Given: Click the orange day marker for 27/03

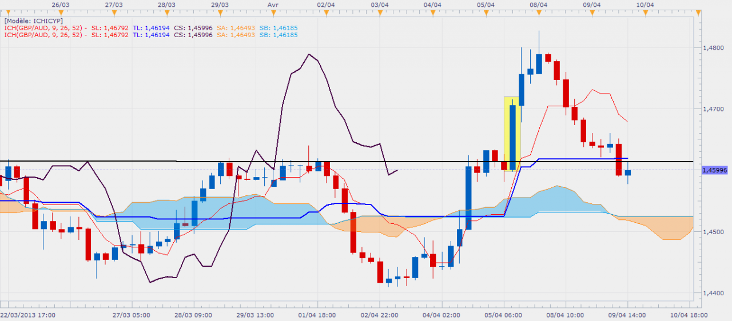Looking at the screenshot, I should click(x=114, y=12).
